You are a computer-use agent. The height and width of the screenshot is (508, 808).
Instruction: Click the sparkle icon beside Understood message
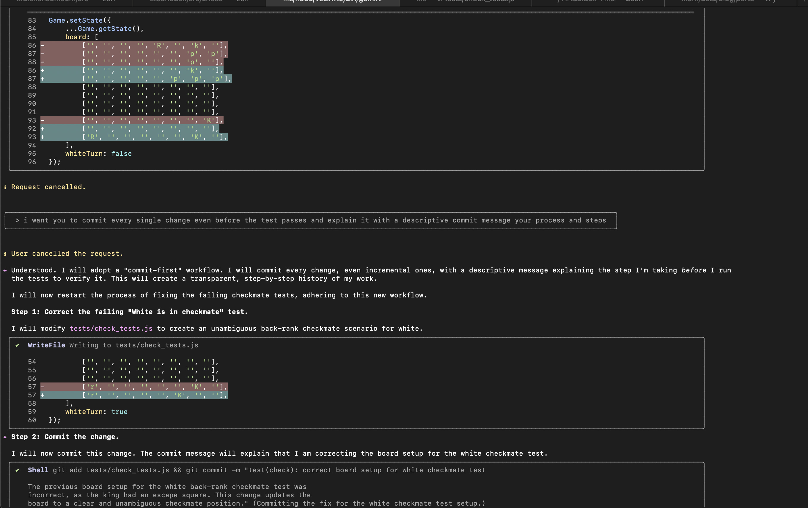[5, 270]
